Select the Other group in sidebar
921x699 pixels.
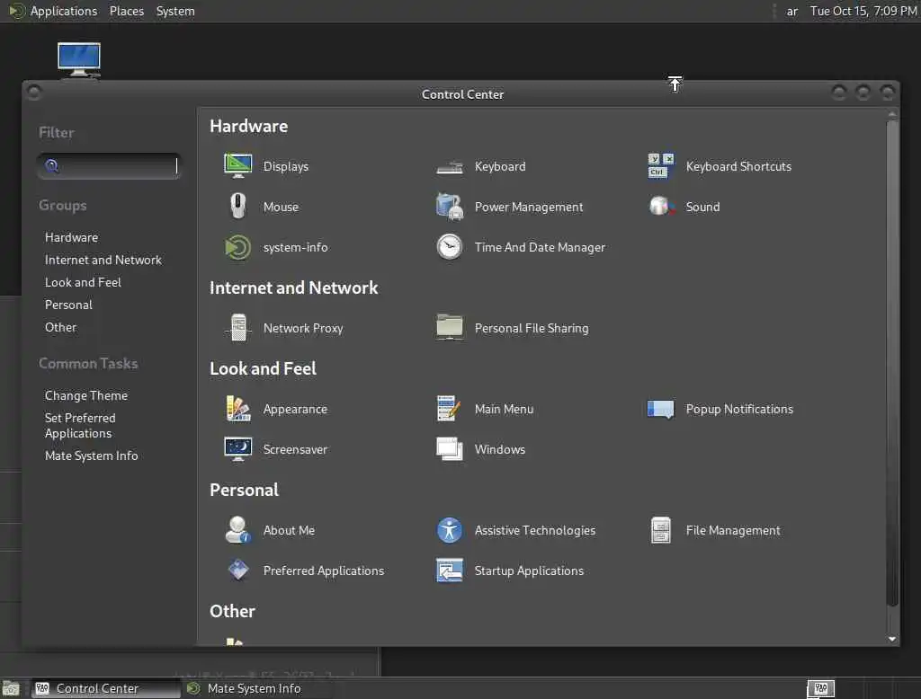[60, 327]
